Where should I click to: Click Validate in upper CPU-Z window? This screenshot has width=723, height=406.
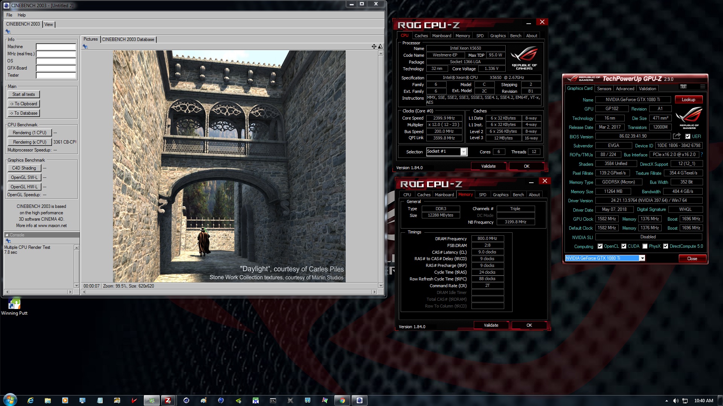pyautogui.click(x=488, y=166)
